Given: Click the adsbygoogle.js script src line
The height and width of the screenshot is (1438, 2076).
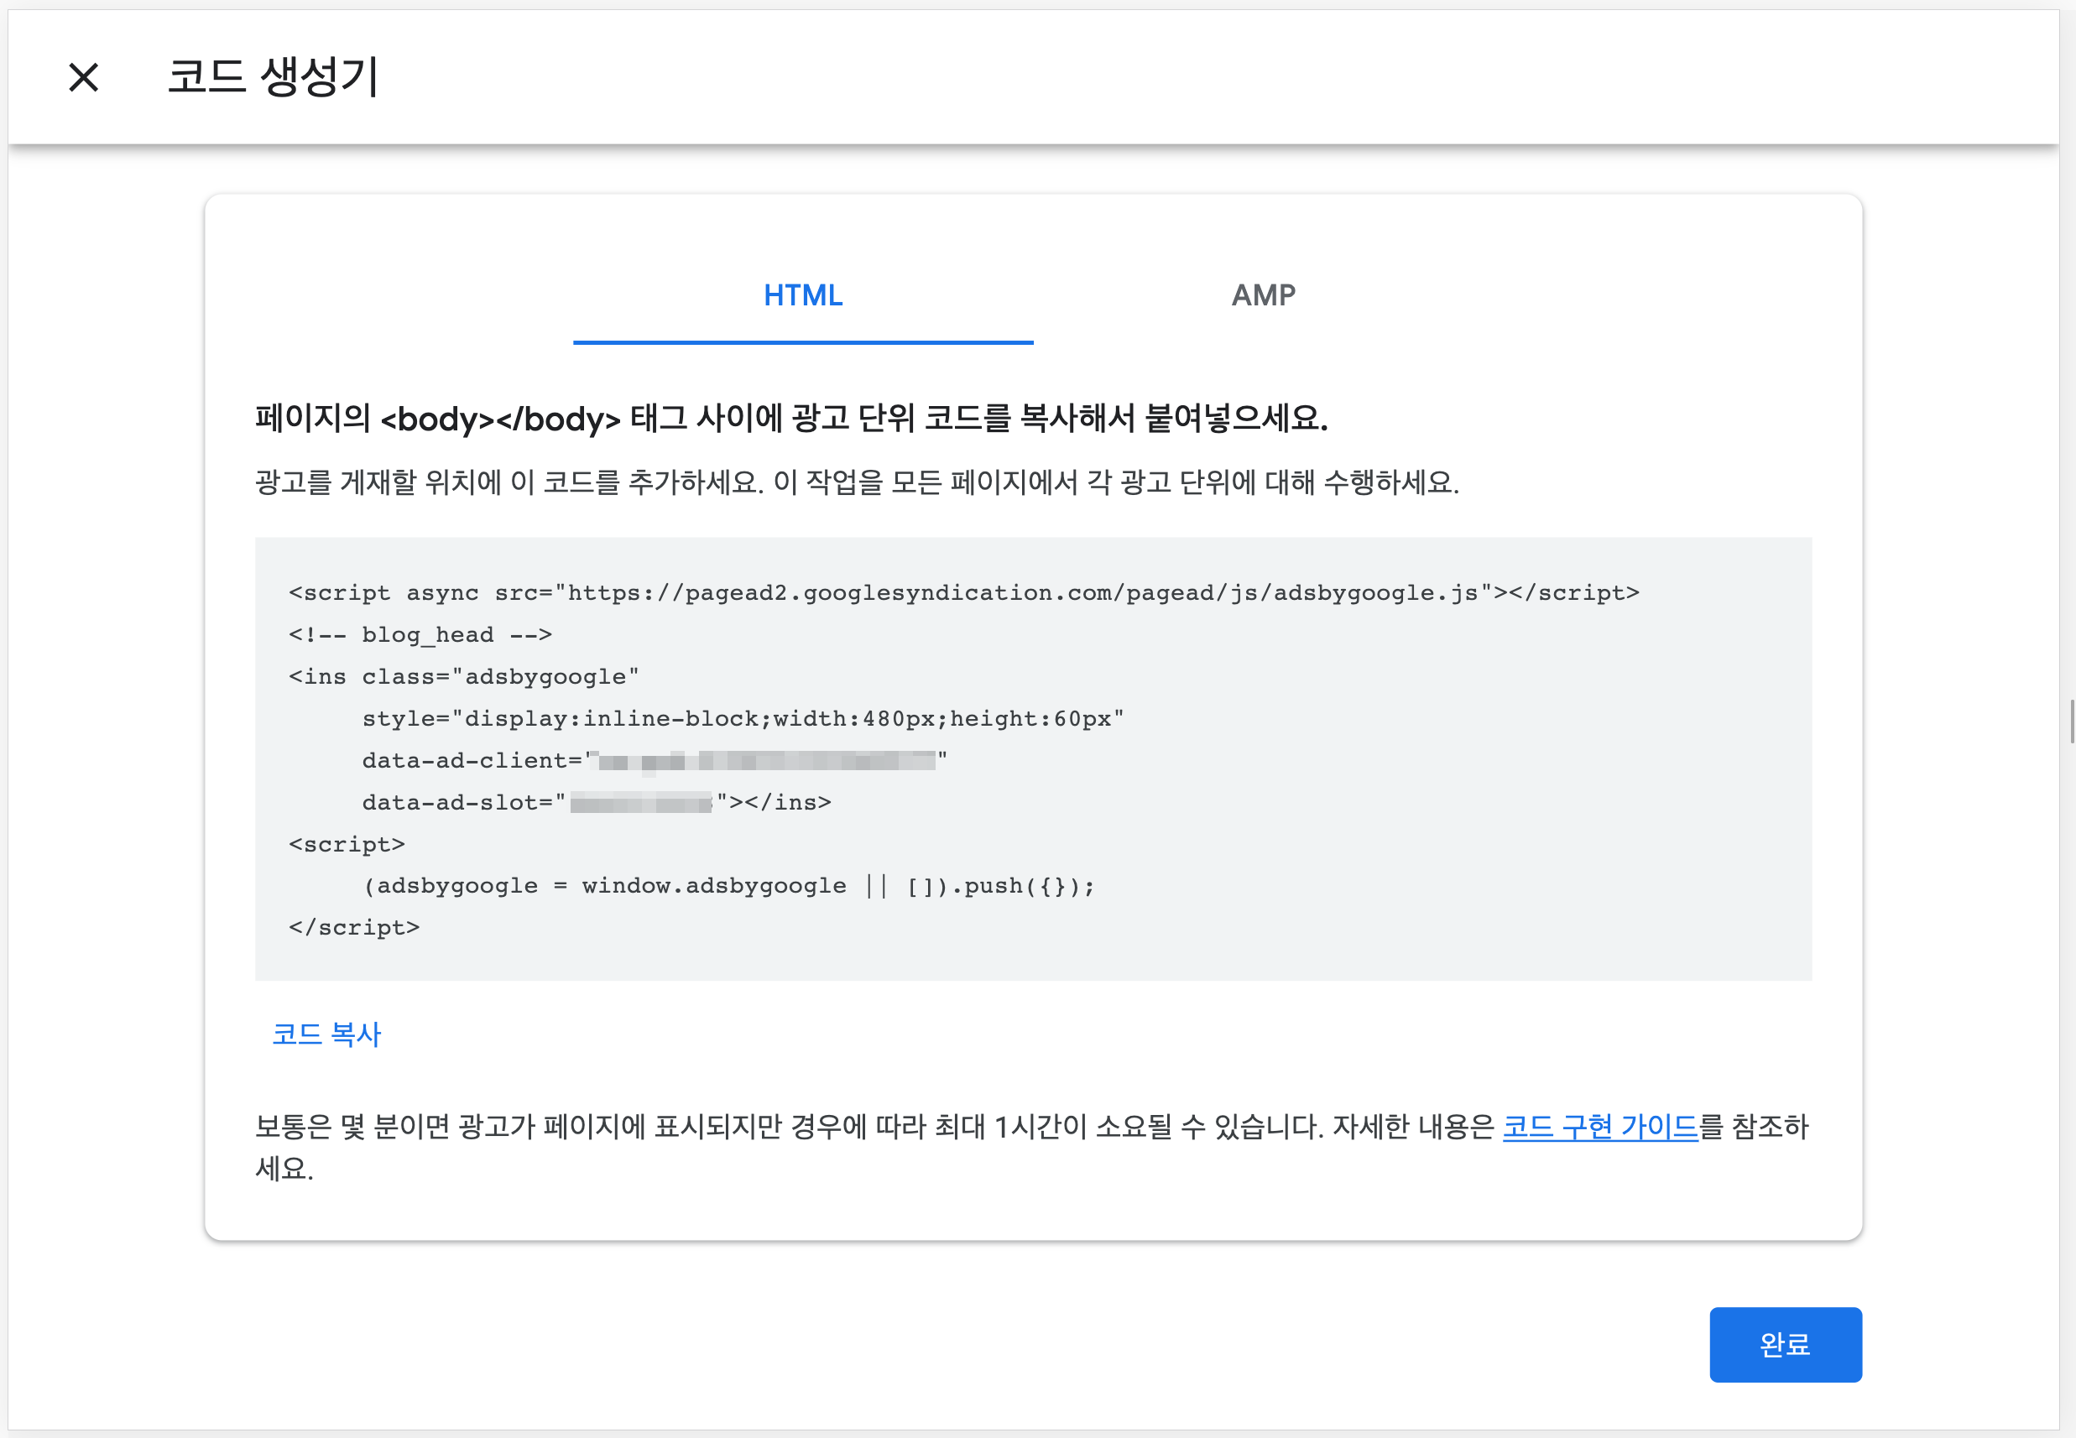Looking at the screenshot, I should coord(962,593).
